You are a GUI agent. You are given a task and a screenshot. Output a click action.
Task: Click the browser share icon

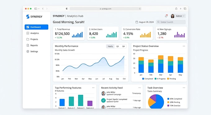(176, 9)
